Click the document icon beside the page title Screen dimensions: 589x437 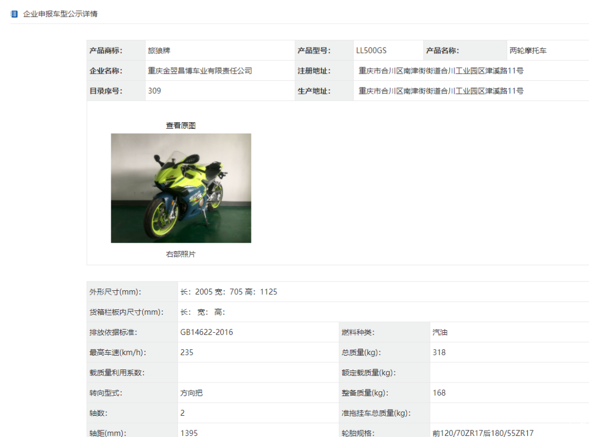14,14
